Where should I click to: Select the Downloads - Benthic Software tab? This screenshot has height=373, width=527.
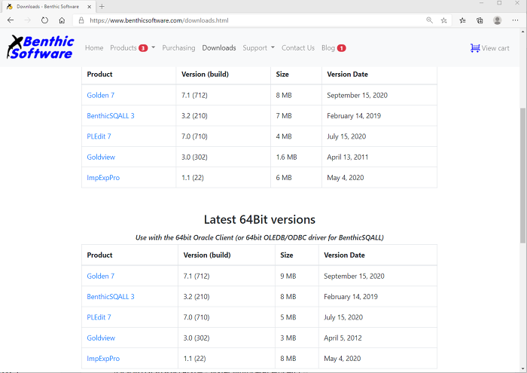pyautogui.click(x=47, y=6)
